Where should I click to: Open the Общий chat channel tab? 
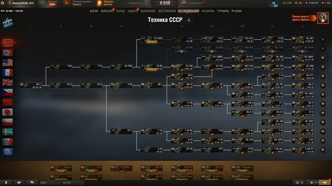(x=50, y=182)
